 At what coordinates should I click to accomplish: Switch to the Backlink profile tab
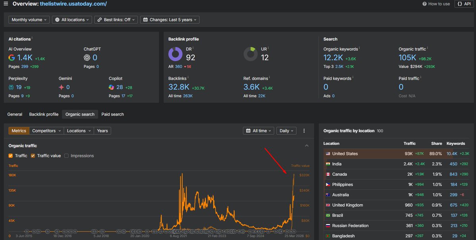click(44, 114)
